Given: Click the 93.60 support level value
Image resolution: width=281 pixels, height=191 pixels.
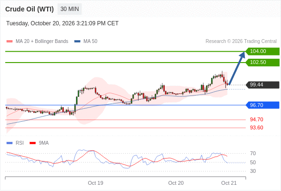Looking at the screenshot, I should (257, 128).
